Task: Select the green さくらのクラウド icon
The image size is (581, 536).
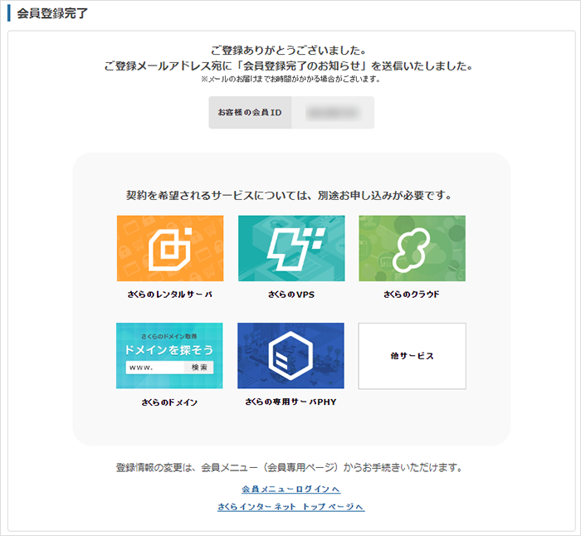Action: [x=412, y=248]
